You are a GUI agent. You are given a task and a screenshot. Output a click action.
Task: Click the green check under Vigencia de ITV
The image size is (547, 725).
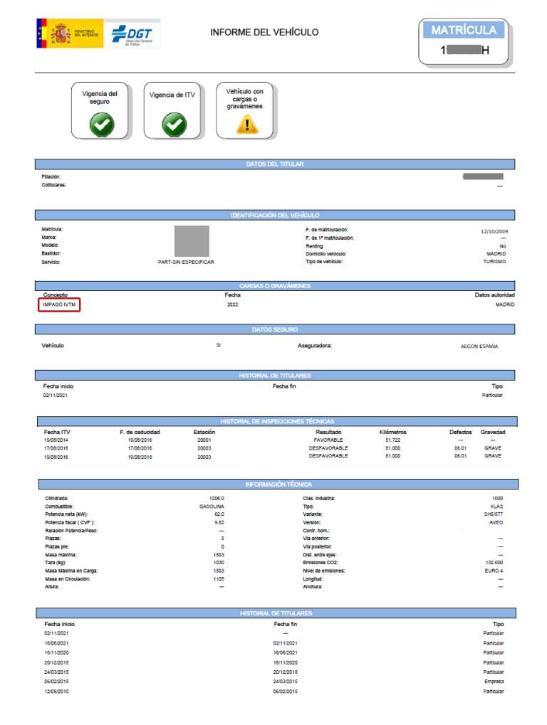point(174,125)
